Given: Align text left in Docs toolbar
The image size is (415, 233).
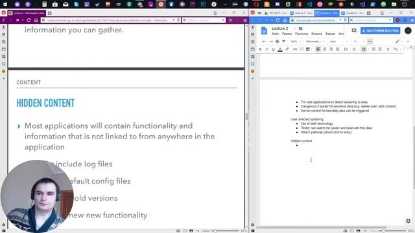Looking at the screenshot, I should pos(318,49).
